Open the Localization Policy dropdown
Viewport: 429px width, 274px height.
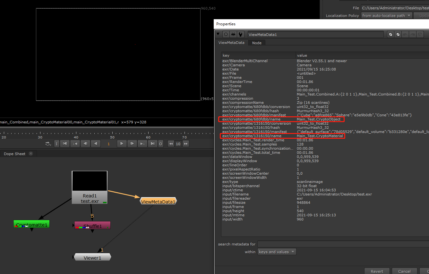coord(387,15)
